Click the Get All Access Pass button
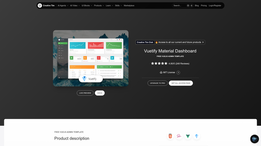 point(181,83)
